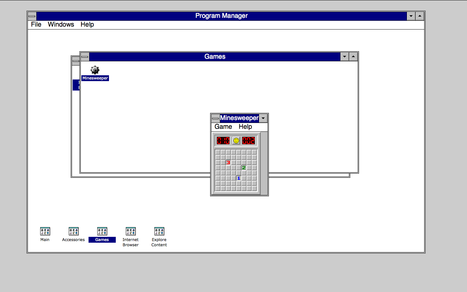
Task: Minimize the Minesweeper window
Action: click(x=263, y=118)
